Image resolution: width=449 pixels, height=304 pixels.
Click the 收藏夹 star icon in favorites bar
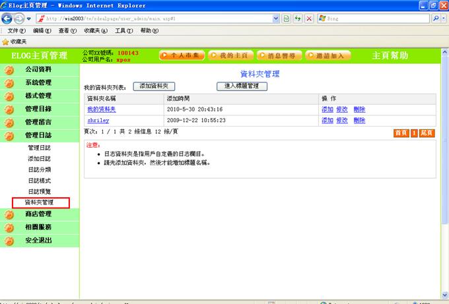(x=6, y=42)
